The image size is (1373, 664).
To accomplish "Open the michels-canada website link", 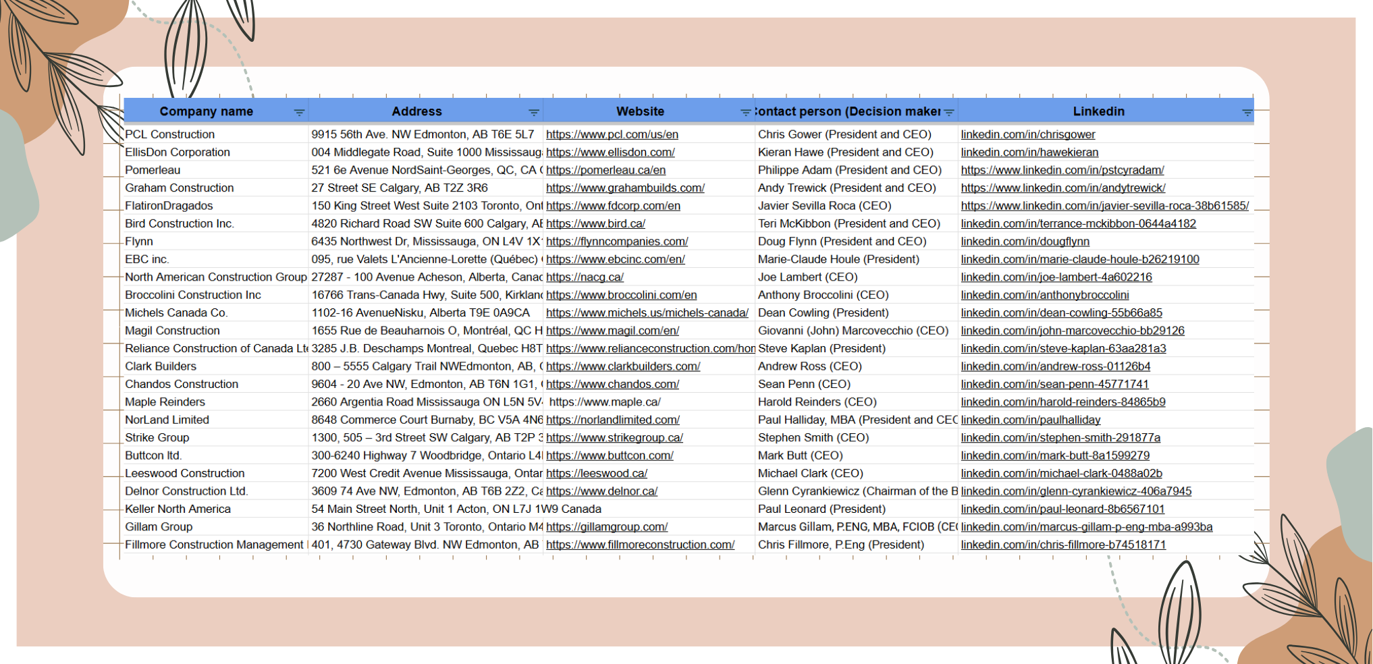I will click(x=647, y=313).
